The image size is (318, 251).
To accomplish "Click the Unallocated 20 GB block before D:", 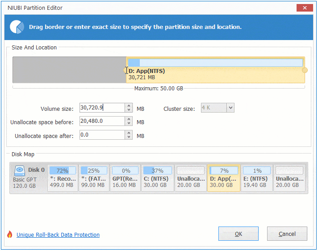I will pyautogui.click(x=191, y=178).
